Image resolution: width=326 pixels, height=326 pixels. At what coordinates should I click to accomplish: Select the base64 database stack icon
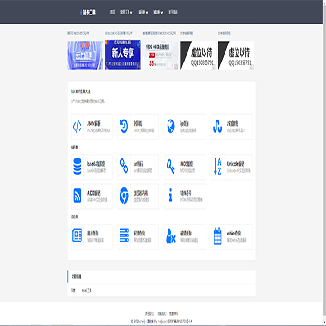[77, 167]
